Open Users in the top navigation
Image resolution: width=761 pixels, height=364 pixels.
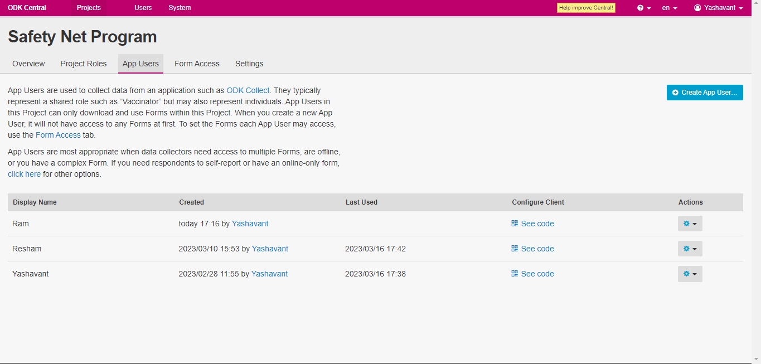click(x=143, y=8)
